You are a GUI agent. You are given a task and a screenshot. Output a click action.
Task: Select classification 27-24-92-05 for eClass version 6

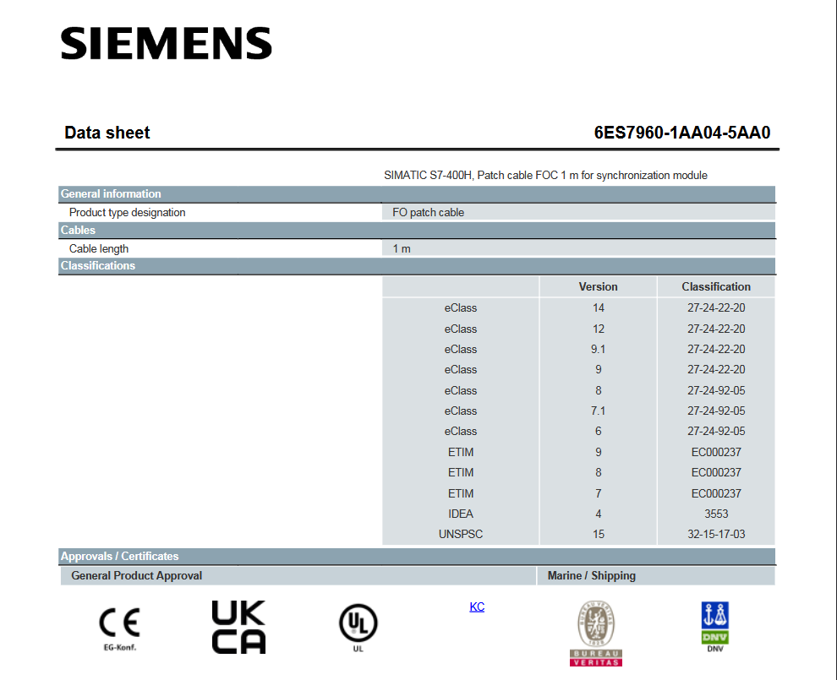[716, 431]
